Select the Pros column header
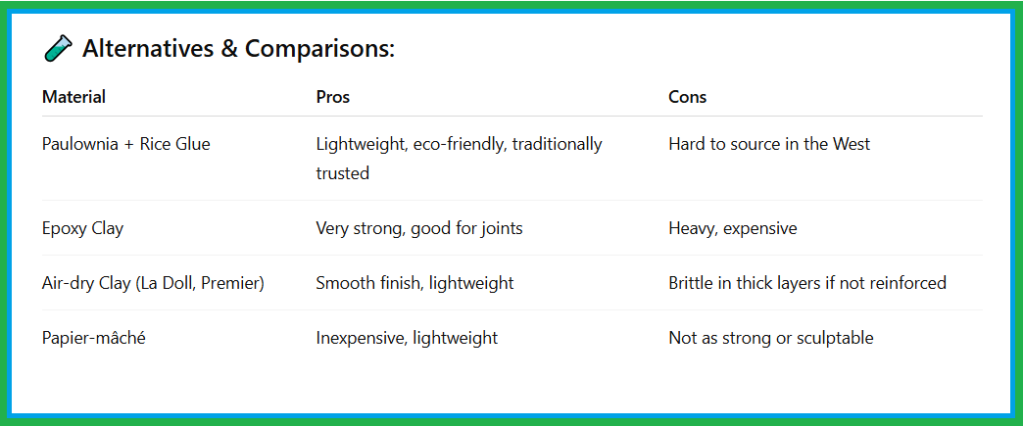Screen dimensions: 1023x426 coord(332,97)
